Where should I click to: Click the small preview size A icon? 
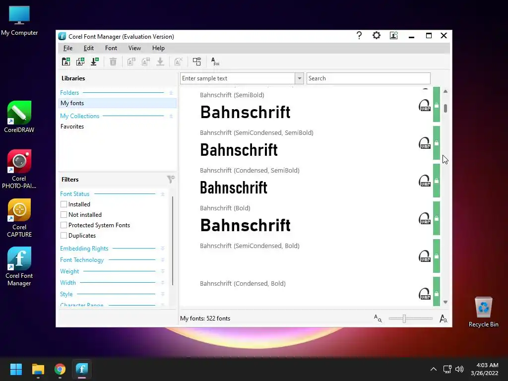[378, 318]
